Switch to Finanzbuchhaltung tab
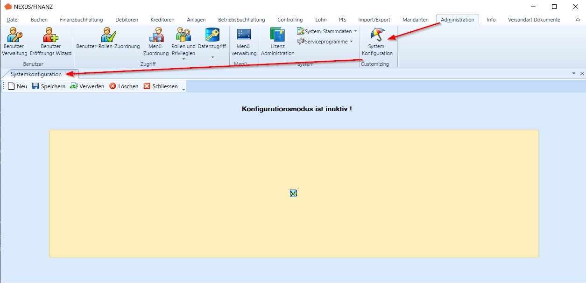This screenshot has width=586, height=283. (x=81, y=20)
